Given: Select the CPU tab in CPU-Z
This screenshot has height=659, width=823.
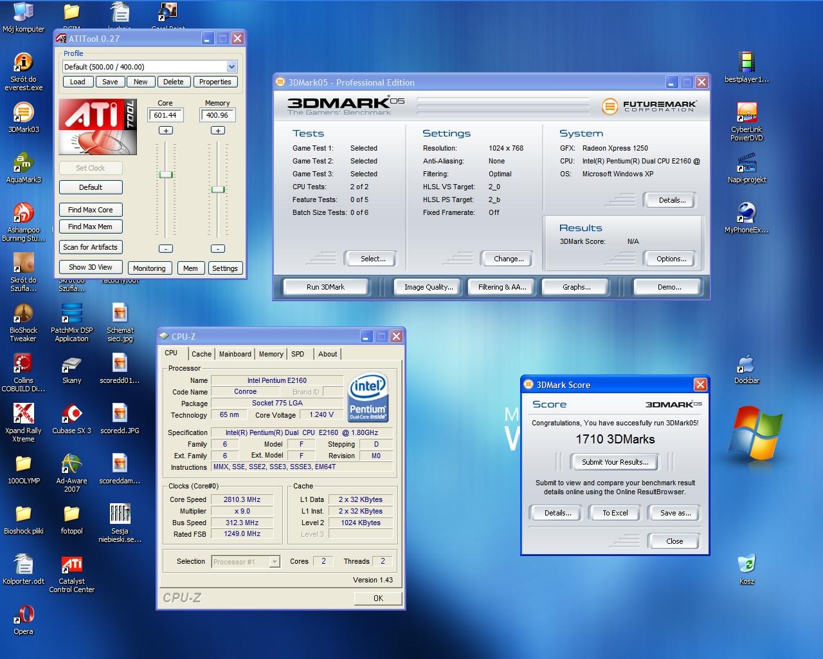Looking at the screenshot, I should tap(171, 353).
